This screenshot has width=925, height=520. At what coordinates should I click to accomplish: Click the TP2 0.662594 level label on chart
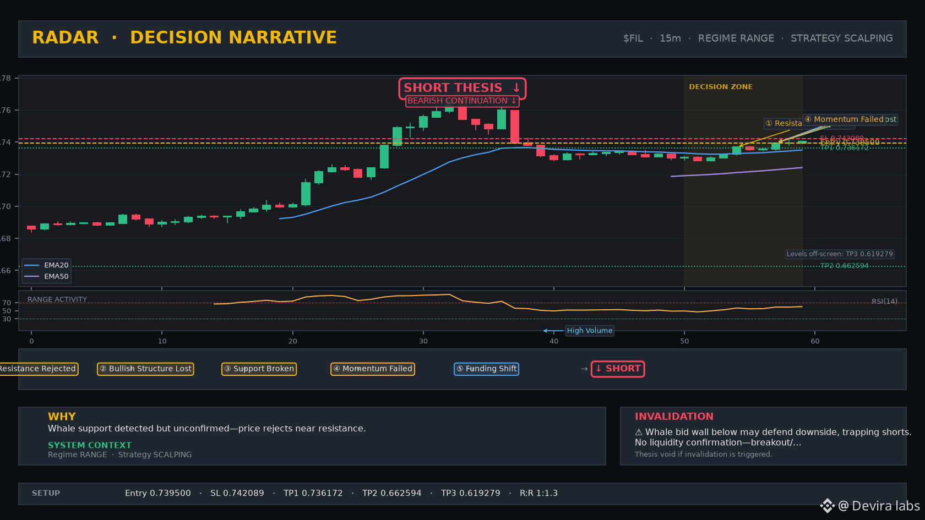click(x=844, y=266)
